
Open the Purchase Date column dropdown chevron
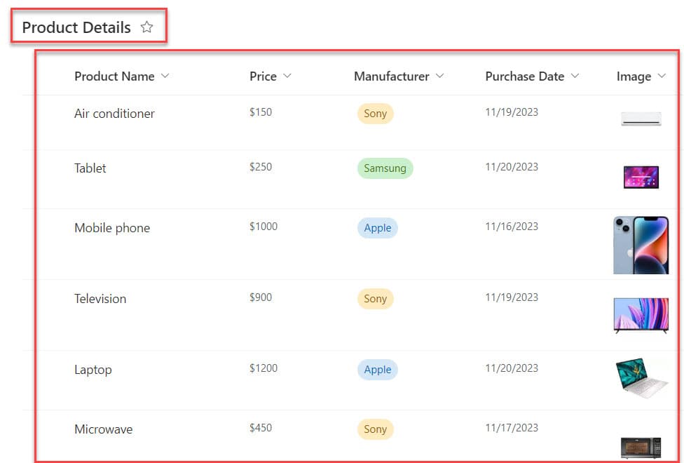pos(575,76)
